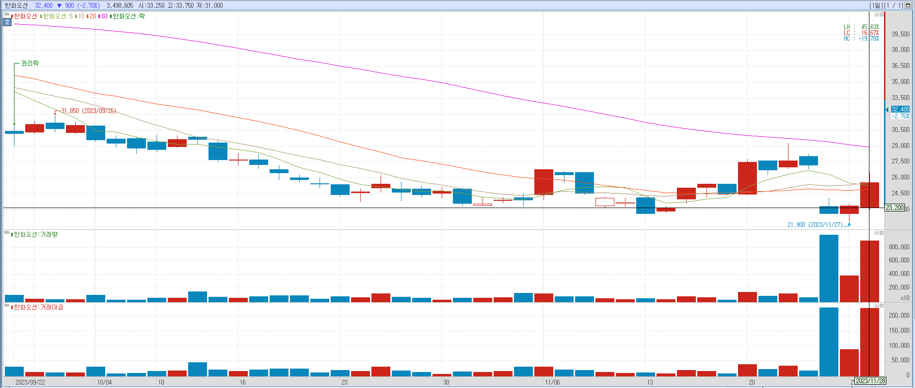915x388 pixels.
Task: Minimize the 거래량 volume pane
Action: [x=876, y=233]
